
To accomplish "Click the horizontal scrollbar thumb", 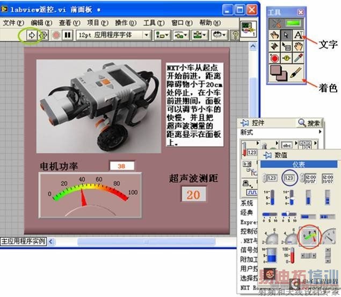I will pyautogui.click(x=146, y=242).
